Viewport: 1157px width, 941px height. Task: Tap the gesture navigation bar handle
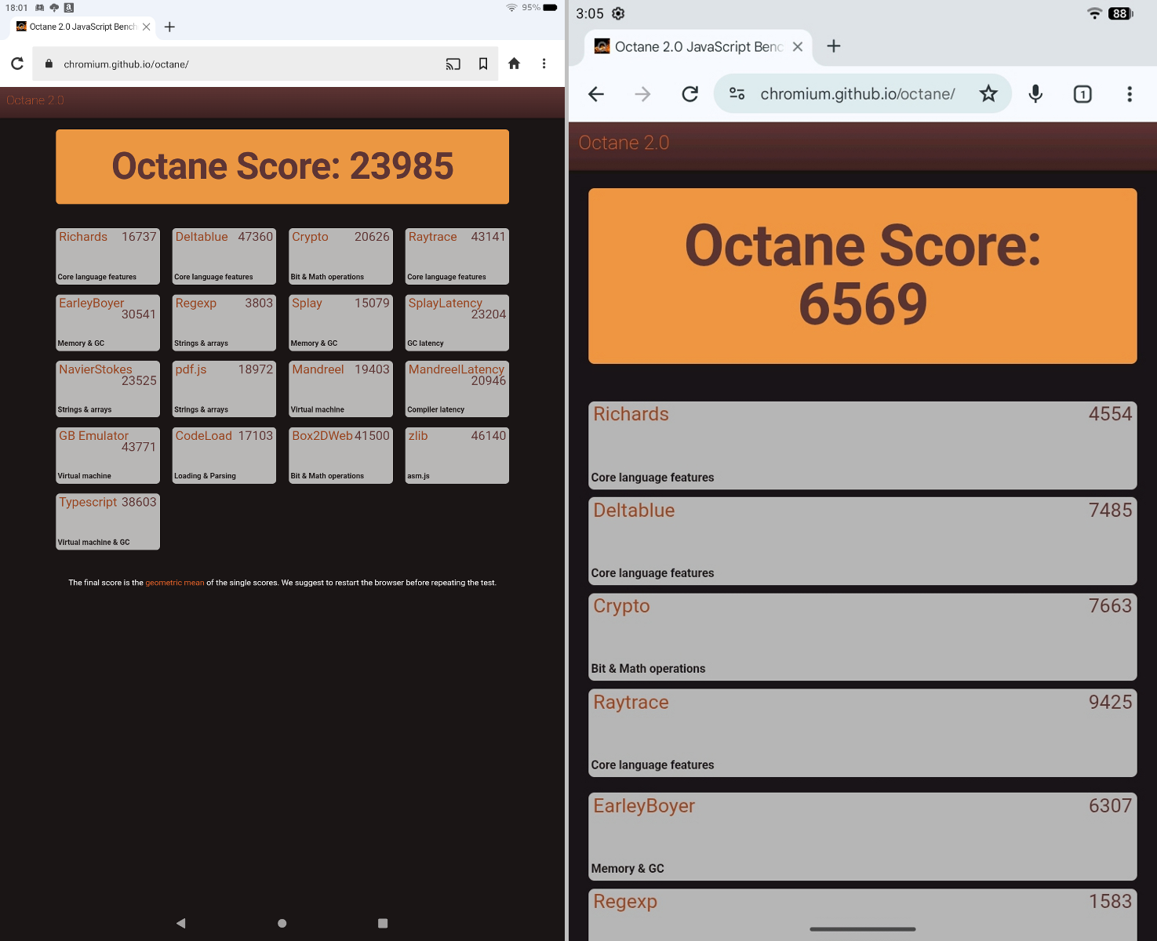point(863,929)
